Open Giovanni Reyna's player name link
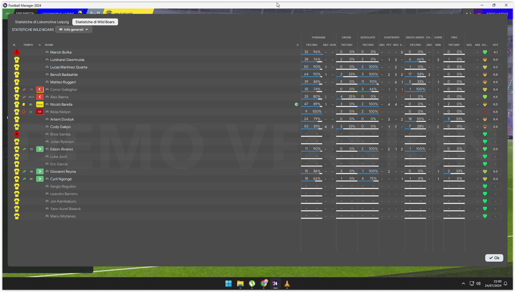 (63, 172)
